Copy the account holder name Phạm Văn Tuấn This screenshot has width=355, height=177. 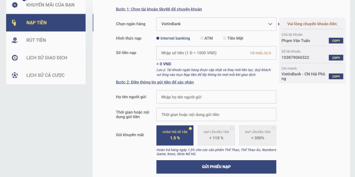point(336,41)
